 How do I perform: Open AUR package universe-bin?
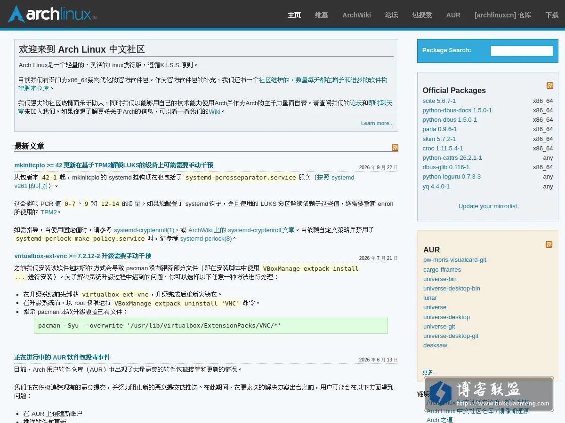click(x=440, y=279)
